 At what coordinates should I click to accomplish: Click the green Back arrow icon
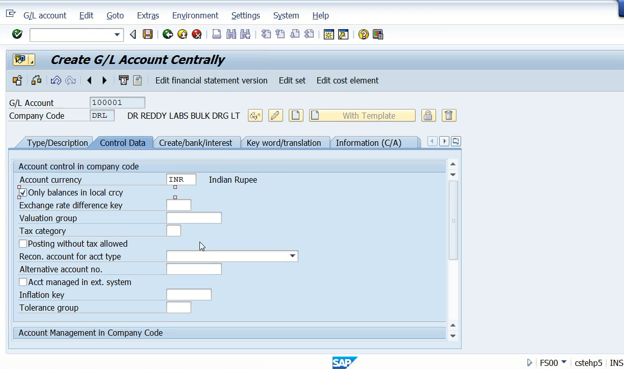point(168,34)
